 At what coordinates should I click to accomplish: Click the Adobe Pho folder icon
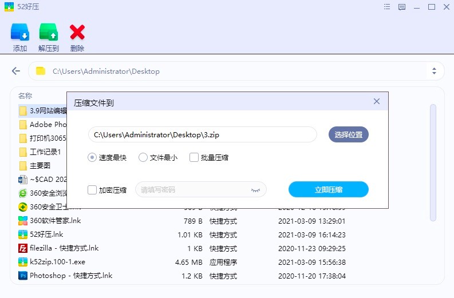click(23, 125)
